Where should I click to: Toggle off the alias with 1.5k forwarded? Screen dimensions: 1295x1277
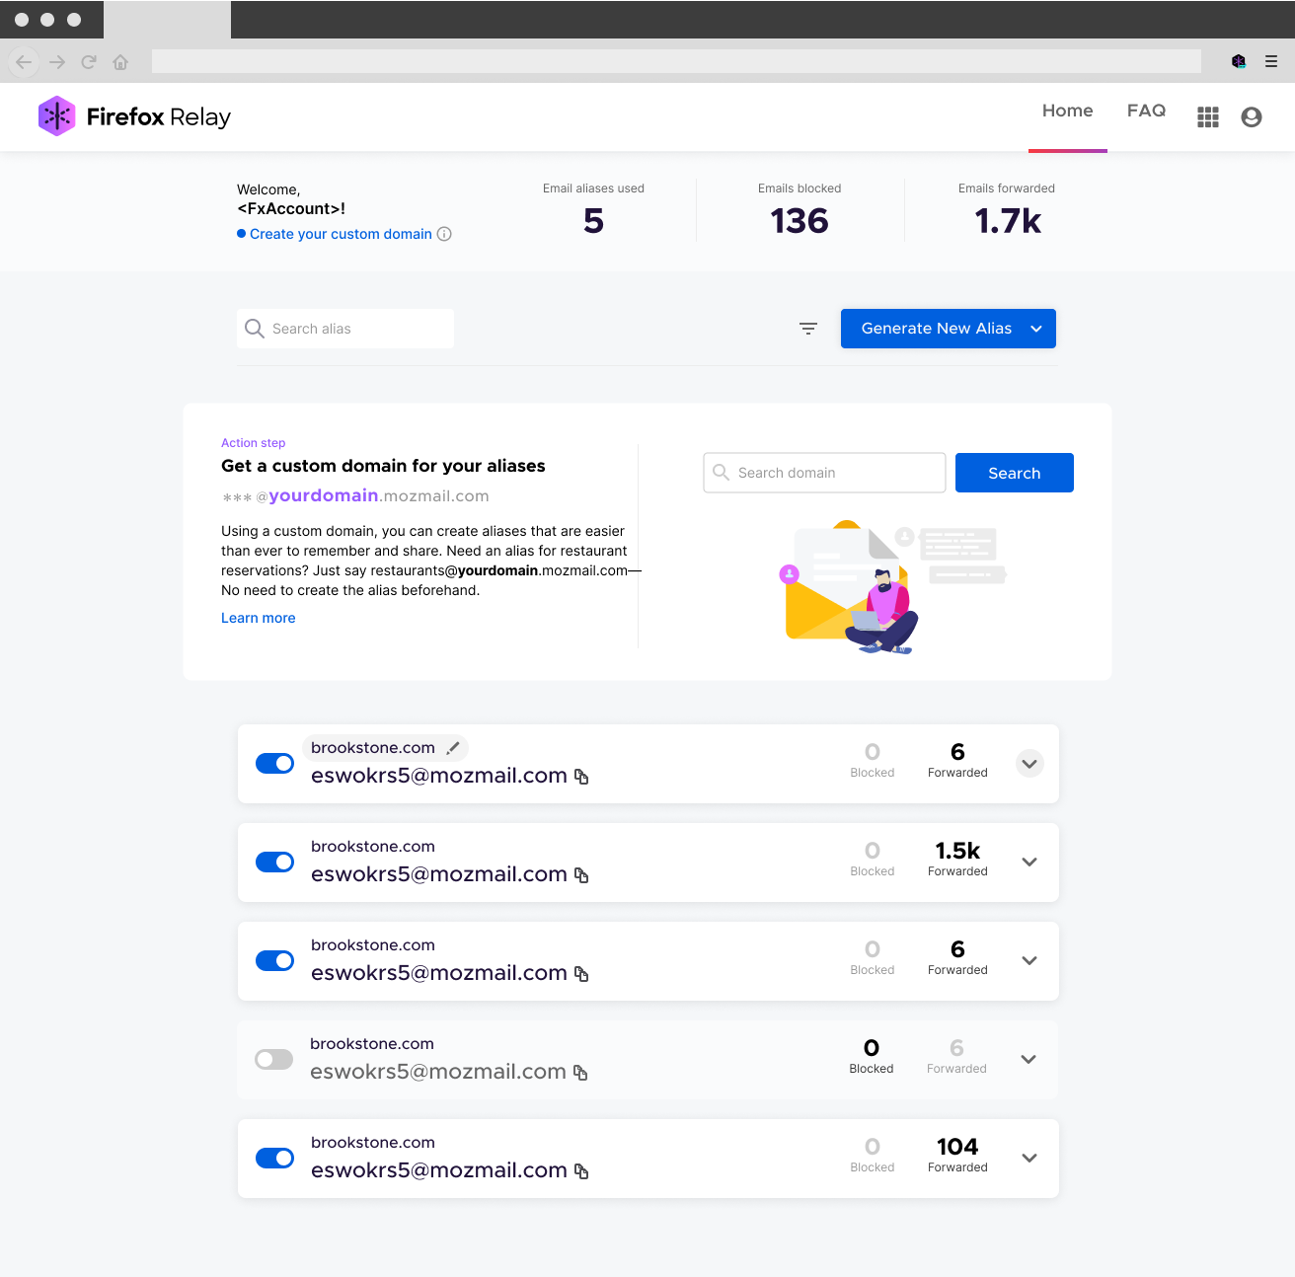(x=274, y=863)
